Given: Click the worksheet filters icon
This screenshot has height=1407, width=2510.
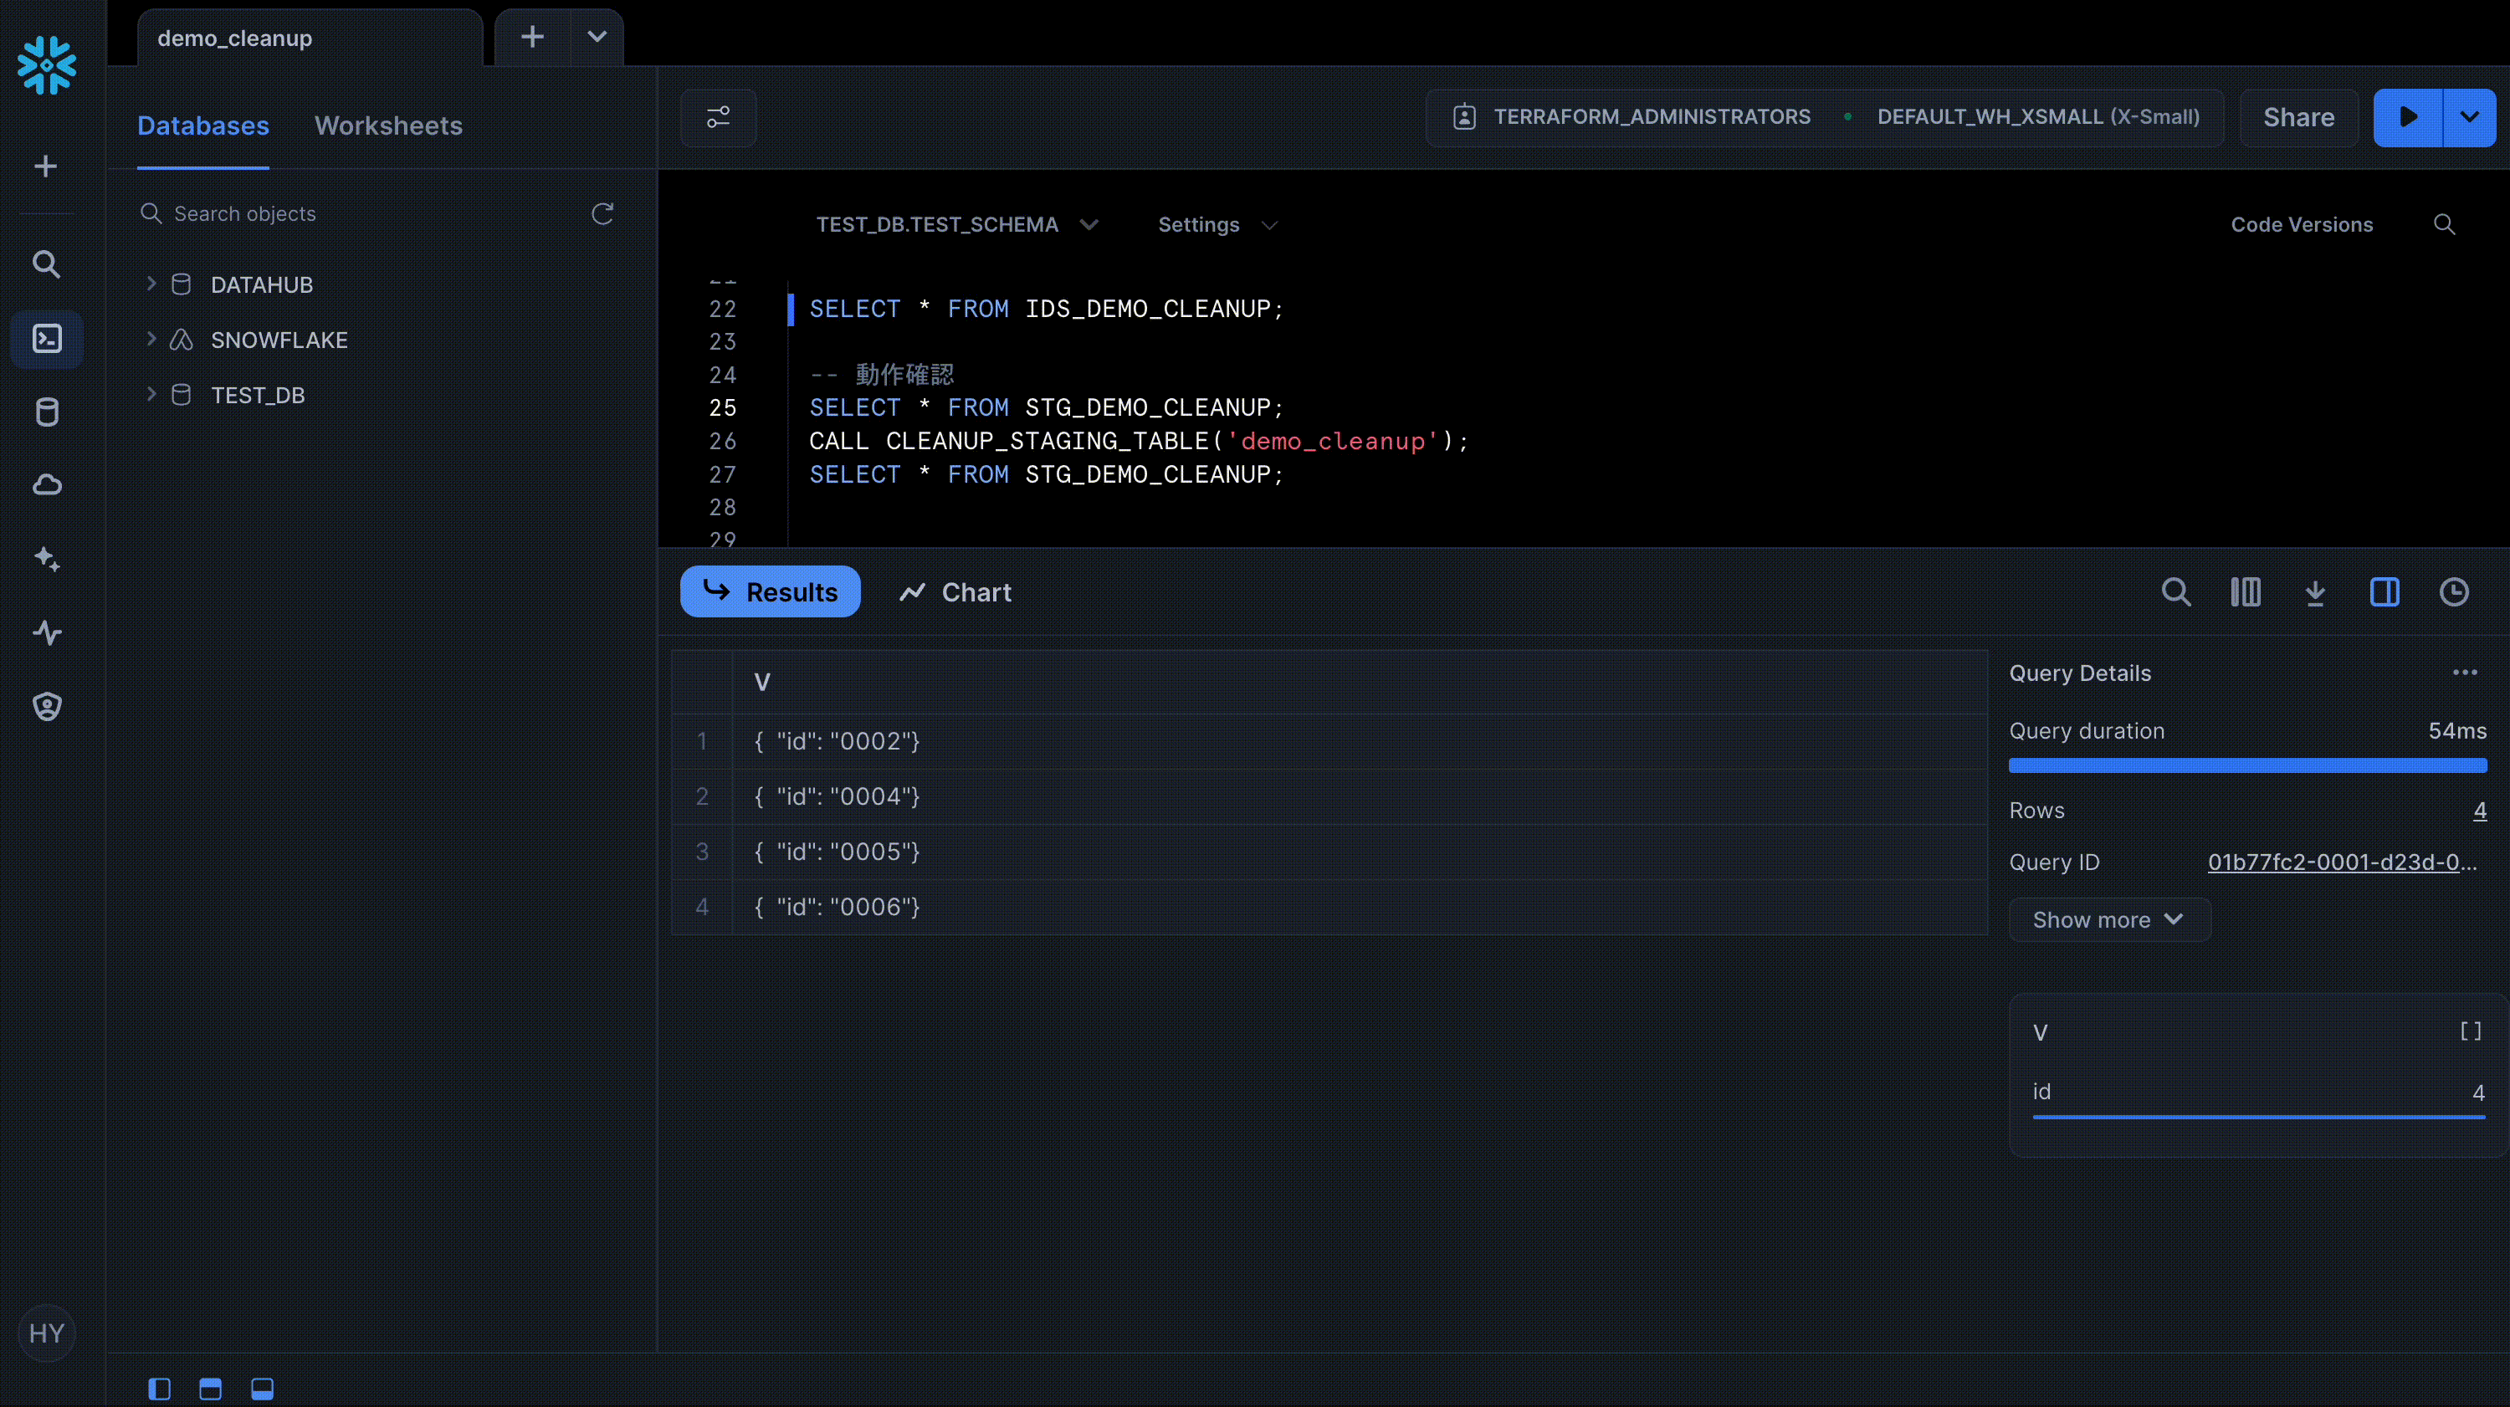Looking at the screenshot, I should 718,117.
